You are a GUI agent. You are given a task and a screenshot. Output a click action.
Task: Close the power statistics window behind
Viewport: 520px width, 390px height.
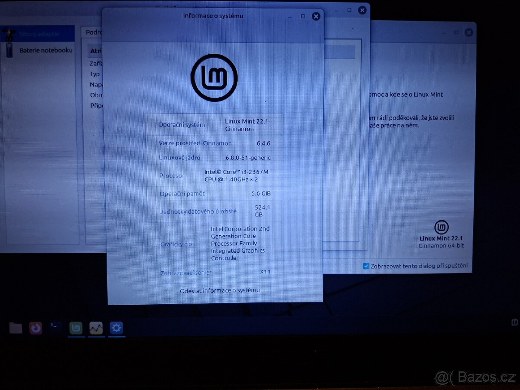coord(362,10)
